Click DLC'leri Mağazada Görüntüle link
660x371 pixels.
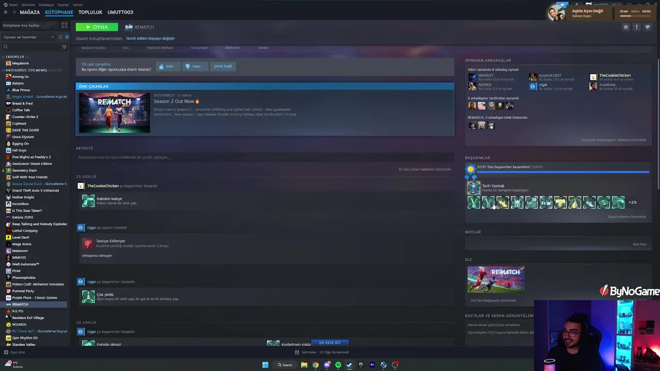[x=493, y=300]
